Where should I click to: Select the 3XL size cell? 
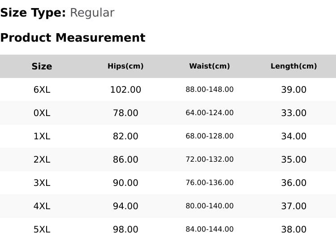tap(42, 183)
